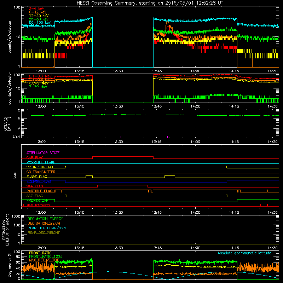Click the MAX_DET_VS_TOT legend label
283x283 pixels.
tap(44, 260)
